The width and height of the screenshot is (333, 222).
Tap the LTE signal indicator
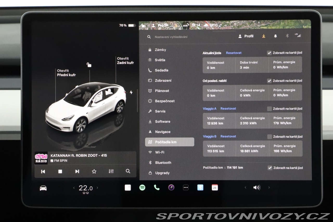(x=298, y=35)
